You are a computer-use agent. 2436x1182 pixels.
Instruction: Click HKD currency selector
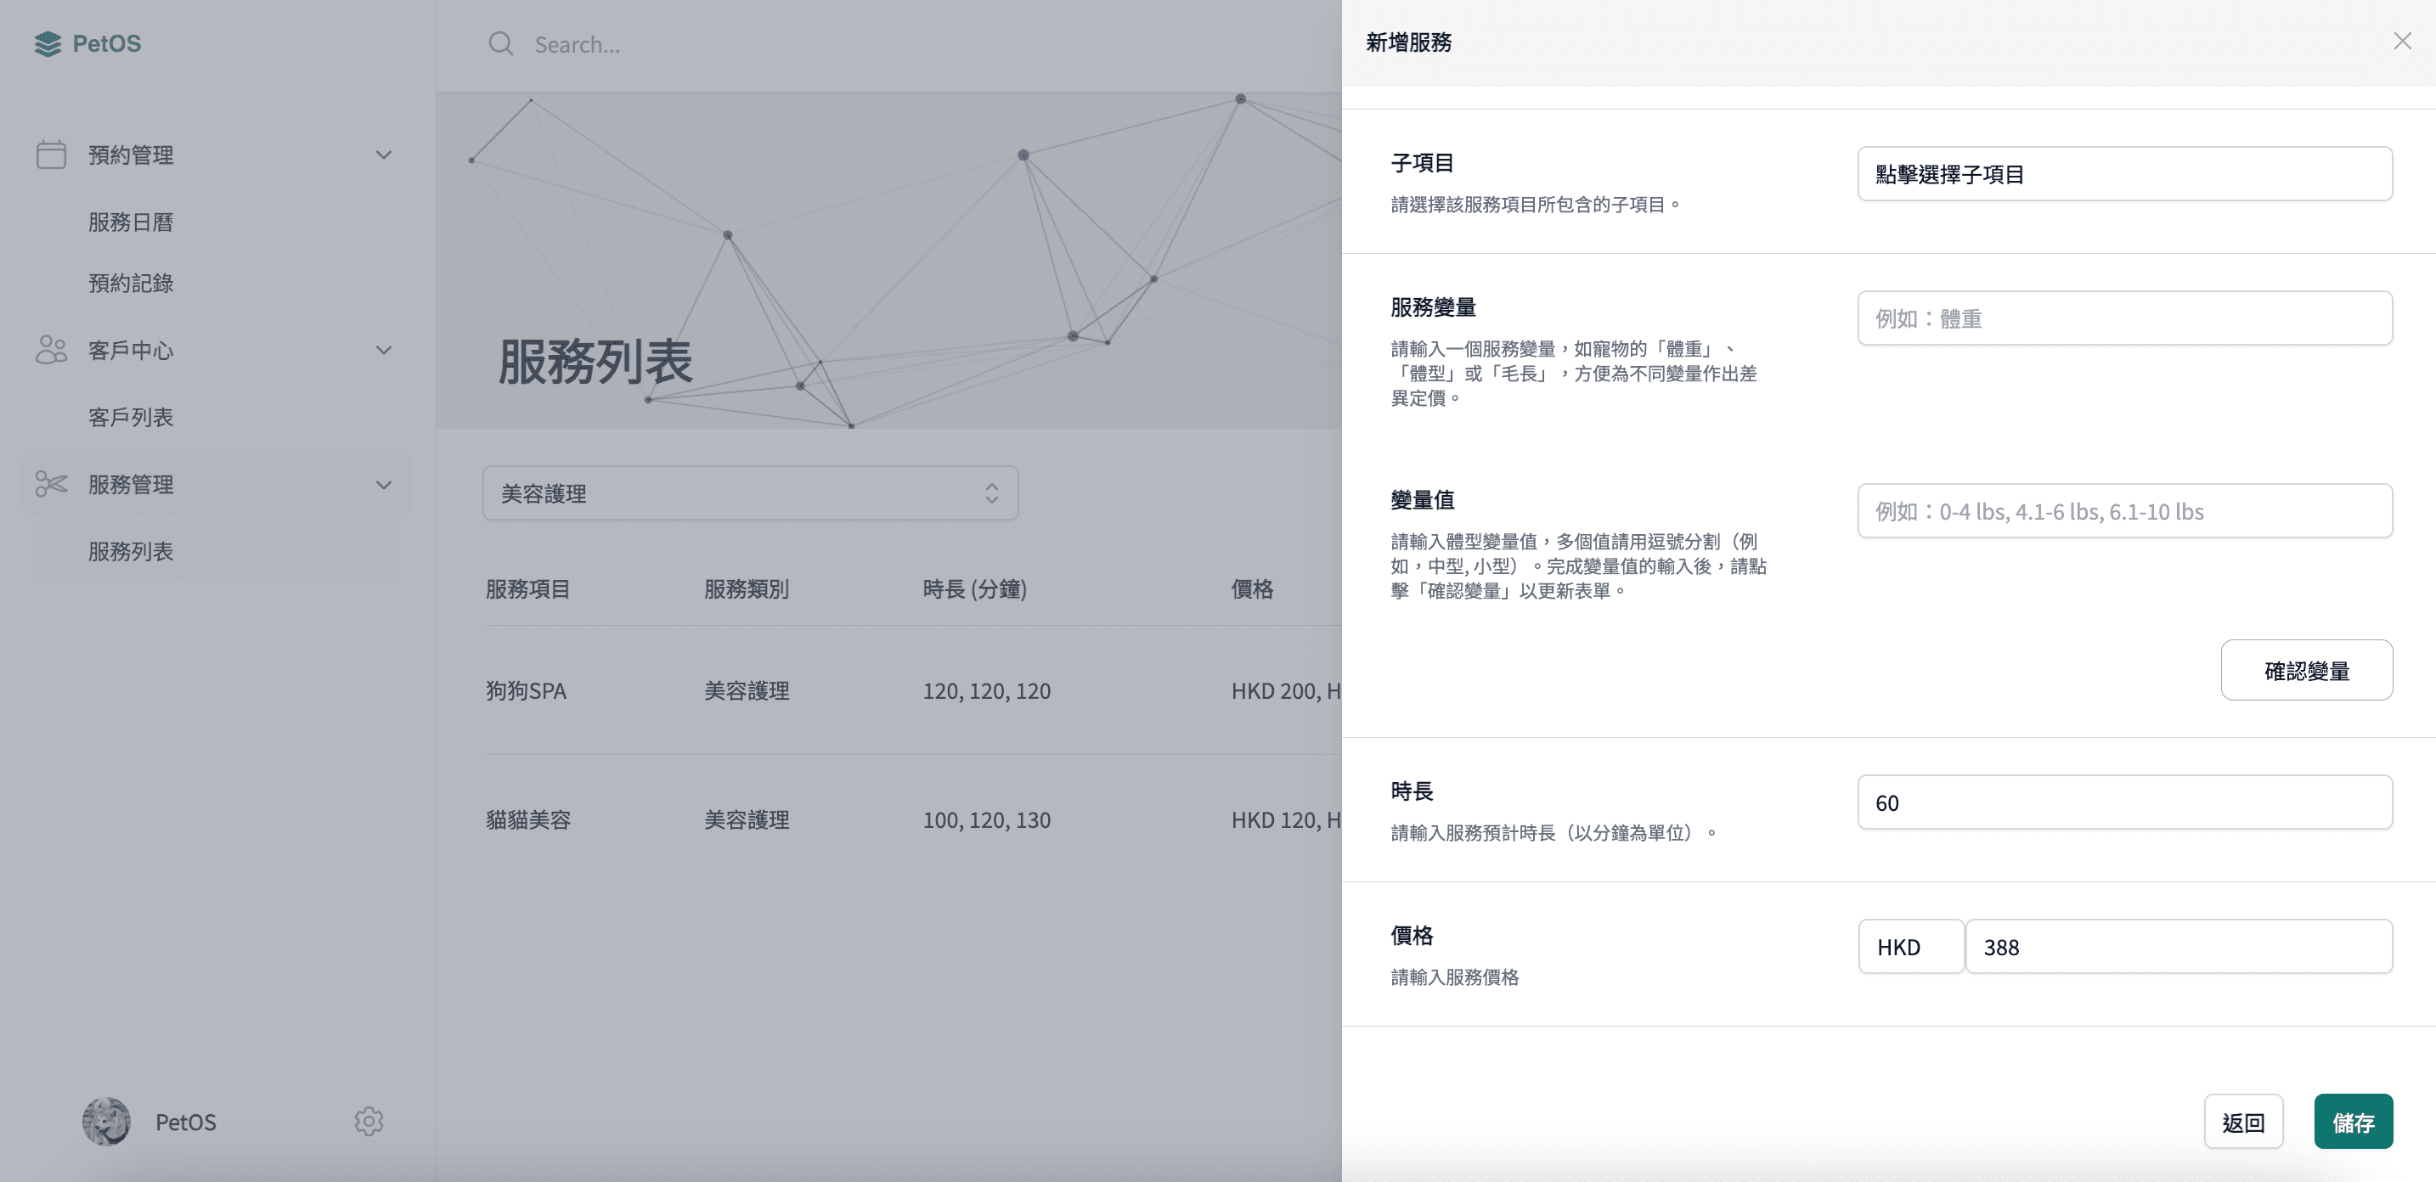1909,944
